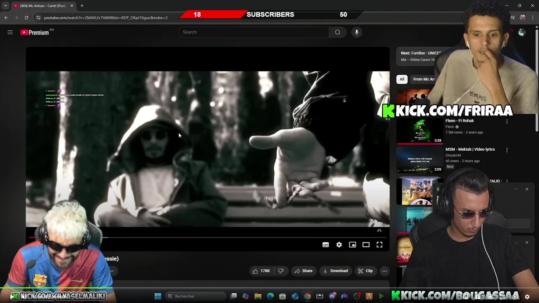Create a clip with the Clip button
Screen dimensions: 539x303
pos(365,271)
